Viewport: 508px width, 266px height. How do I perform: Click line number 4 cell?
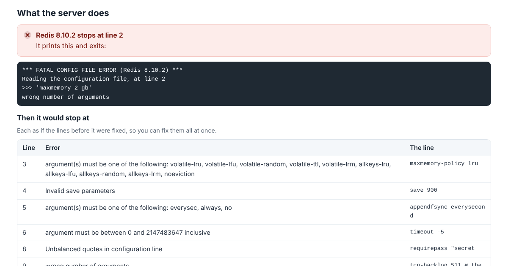pos(25,191)
